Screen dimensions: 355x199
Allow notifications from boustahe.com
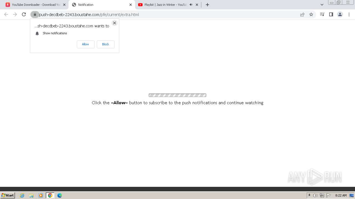(85, 44)
